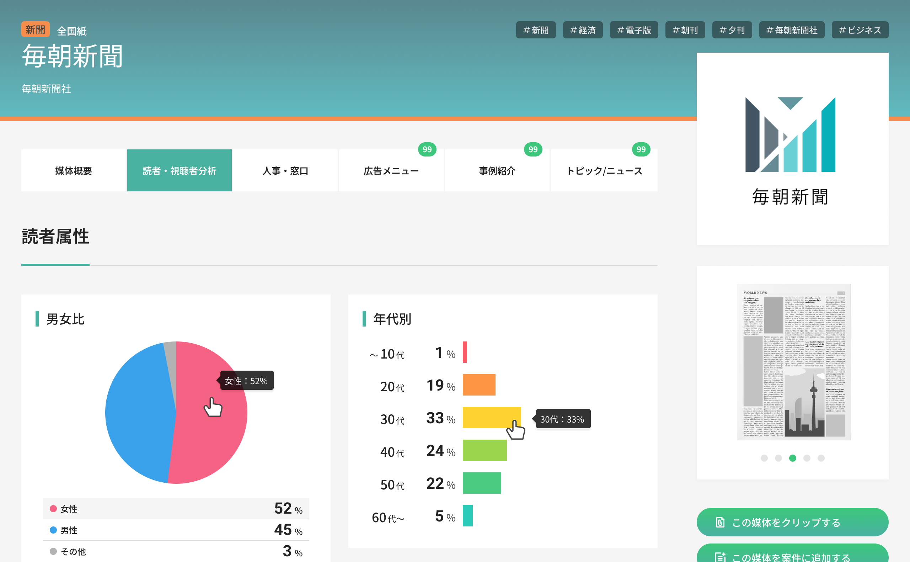Click the #毎朝新聞社 hashtag
This screenshot has width=910, height=562.
(x=792, y=30)
